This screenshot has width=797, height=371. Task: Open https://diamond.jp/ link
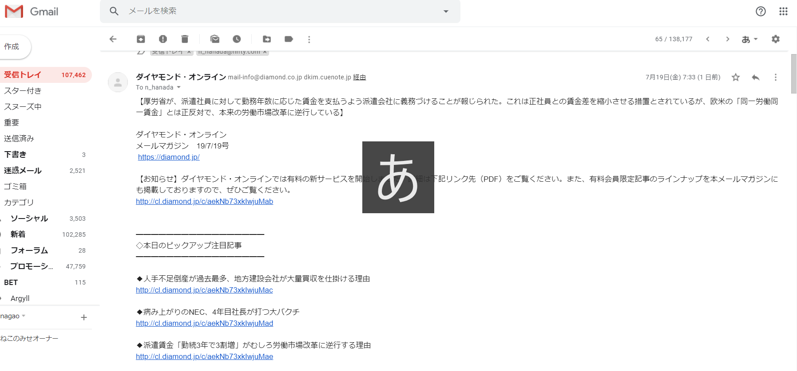pyautogui.click(x=169, y=157)
